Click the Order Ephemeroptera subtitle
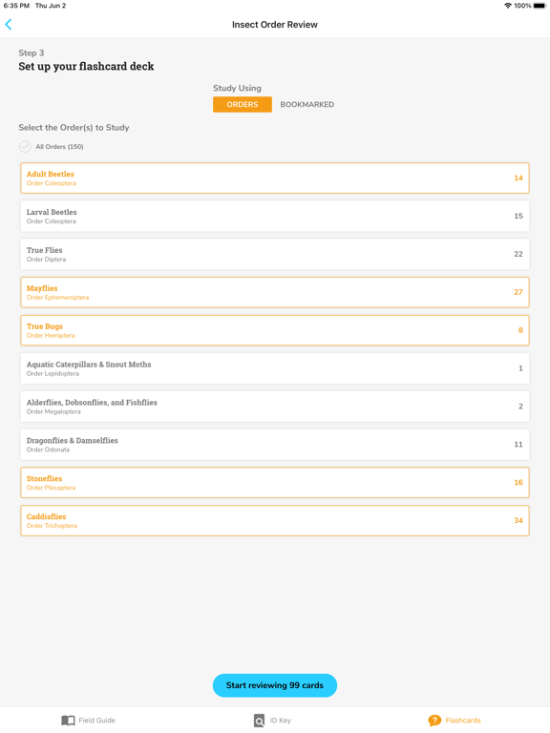The height and width of the screenshot is (733, 550). 57,298
